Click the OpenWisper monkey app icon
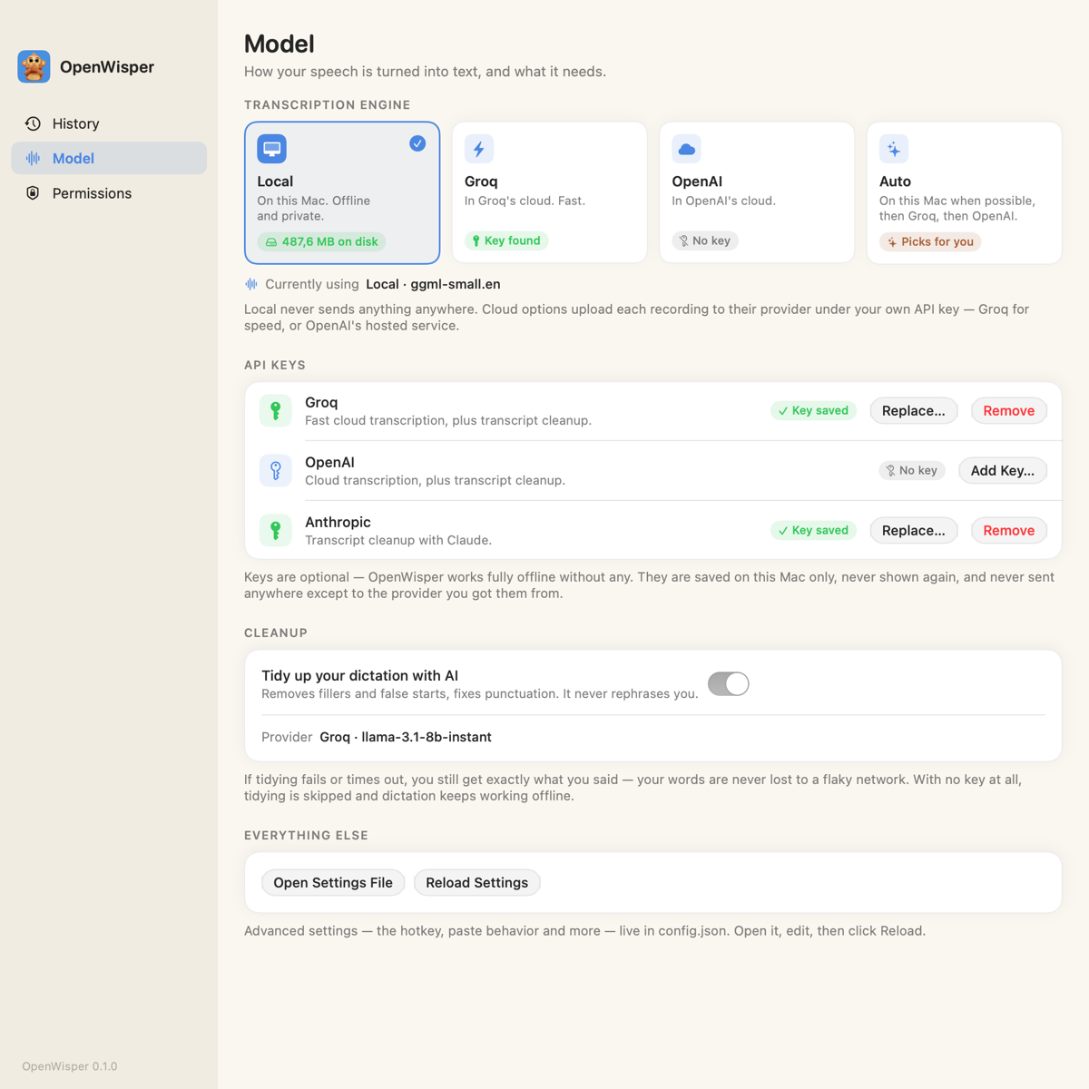Viewport: 1089px width, 1089px height. pyautogui.click(x=34, y=67)
